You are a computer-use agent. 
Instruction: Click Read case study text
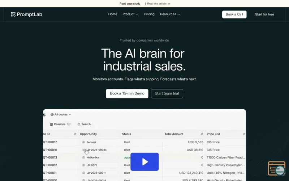pos(130,4)
